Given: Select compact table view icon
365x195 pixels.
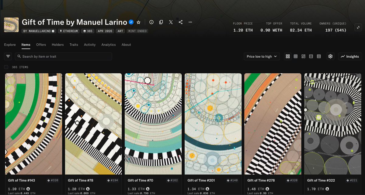Looking at the screenshot, I should (319, 56).
